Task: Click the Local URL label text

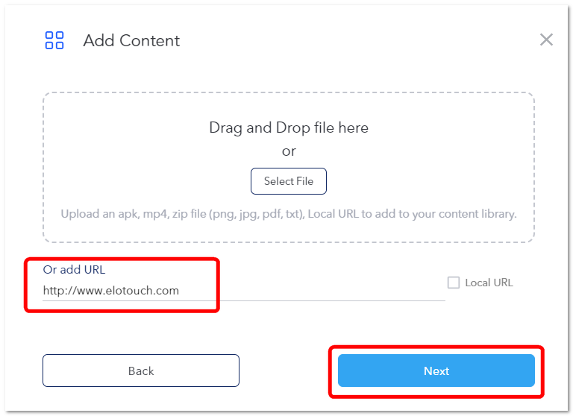Action: [489, 283]
